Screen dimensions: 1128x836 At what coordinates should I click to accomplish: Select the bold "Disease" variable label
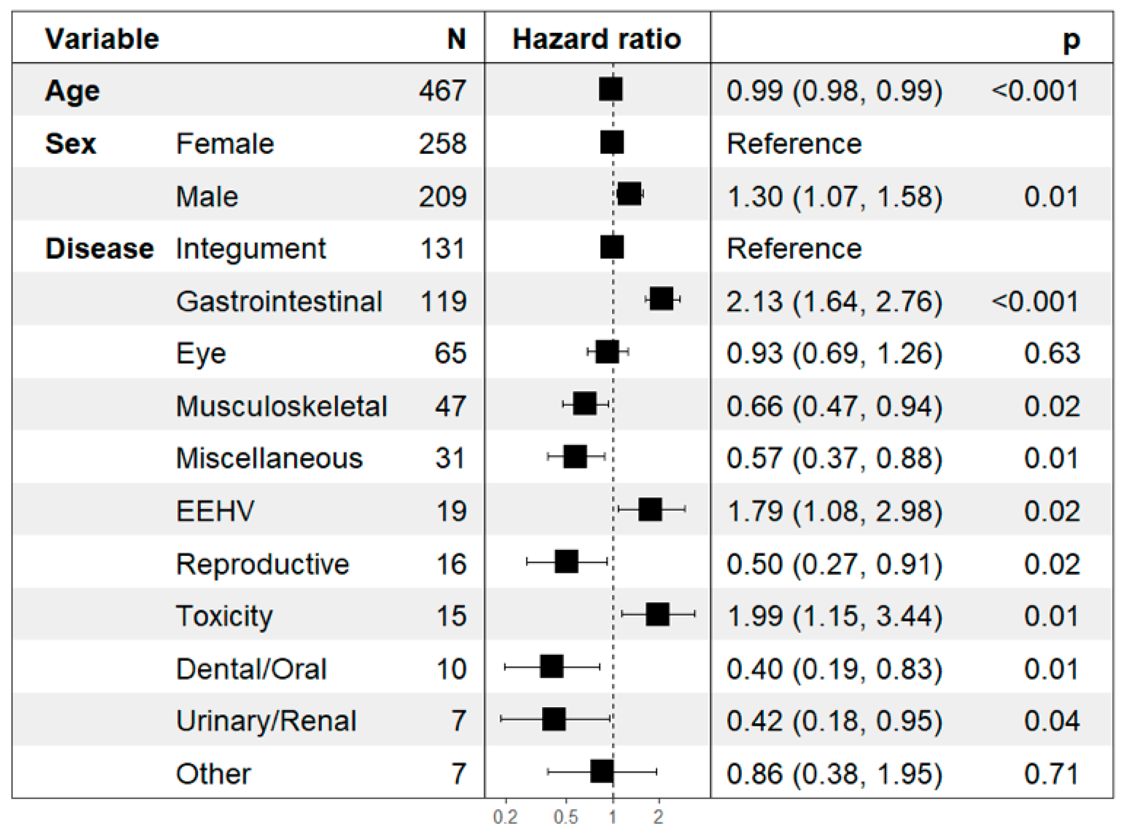tap(99, 249)
